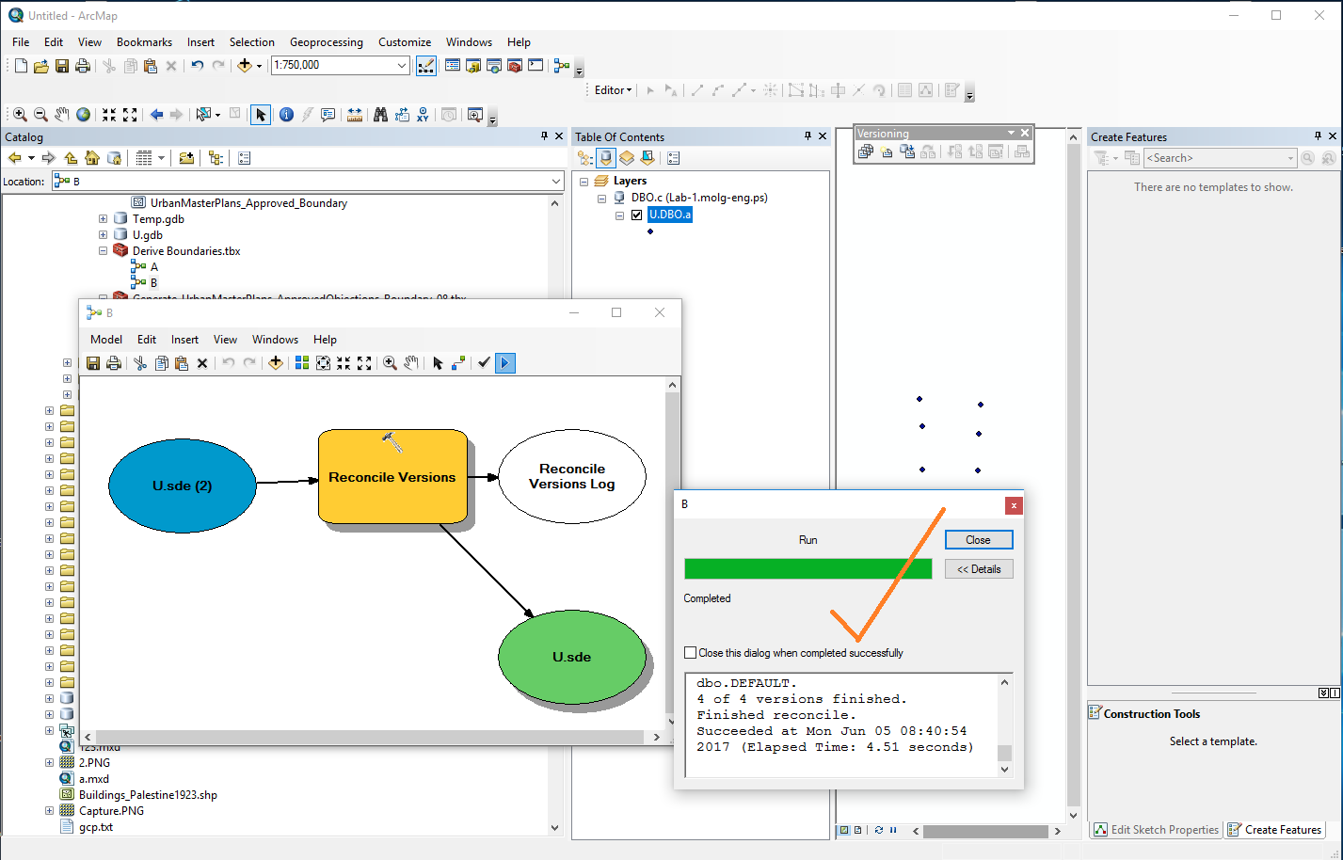
Task: Toggle the Create Features auto-hide pin
Action: tap(1318, 136)
